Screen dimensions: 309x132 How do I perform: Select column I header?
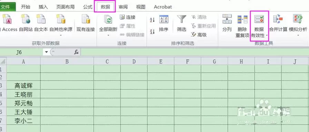268,62
